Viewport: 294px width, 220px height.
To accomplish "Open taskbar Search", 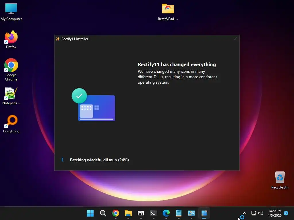I will click(x=103, y=213).
